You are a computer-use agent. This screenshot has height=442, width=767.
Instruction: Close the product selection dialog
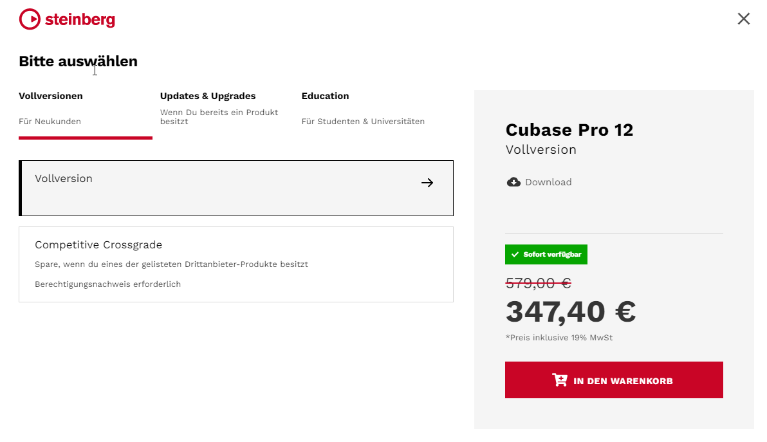click(x=743, y=19)
